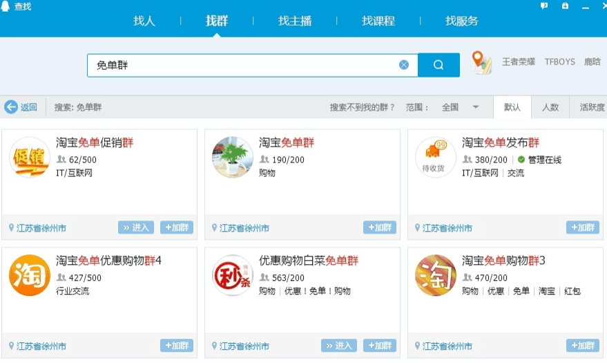
Task: Open group title 淘宝免单群
Action: coord(287,142)
